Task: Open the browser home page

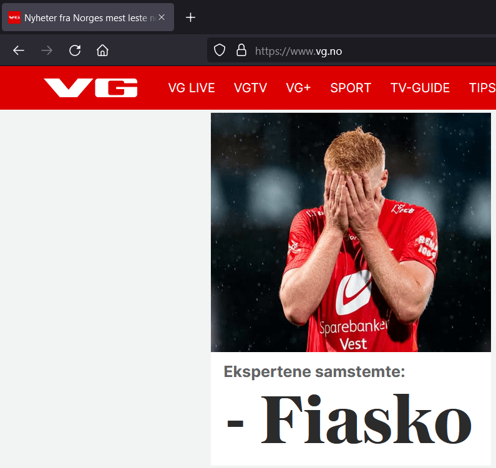Action: click(102, 50)
